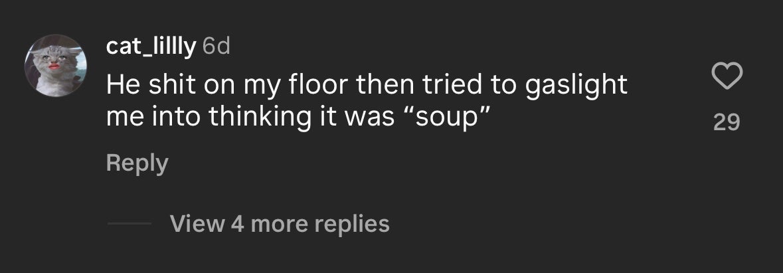
Task: Click the 29 likes count
Action: [726, 122]
